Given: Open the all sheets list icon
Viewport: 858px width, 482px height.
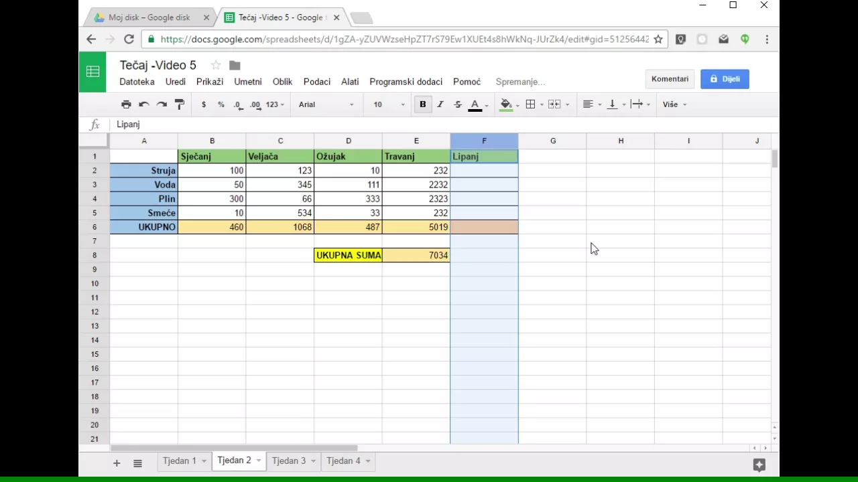Looking at the screenshot, I should click(137, 463).
